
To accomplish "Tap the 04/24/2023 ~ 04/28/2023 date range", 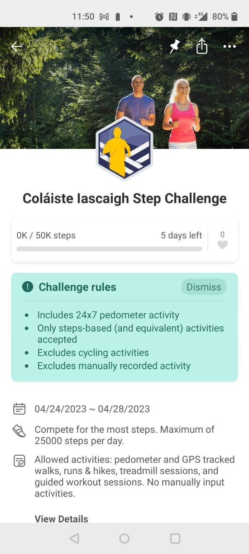I will 92,409.
